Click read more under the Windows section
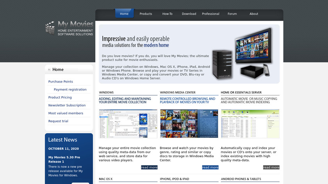The height and width of the screenshot is (184, 328). (149, 167)
